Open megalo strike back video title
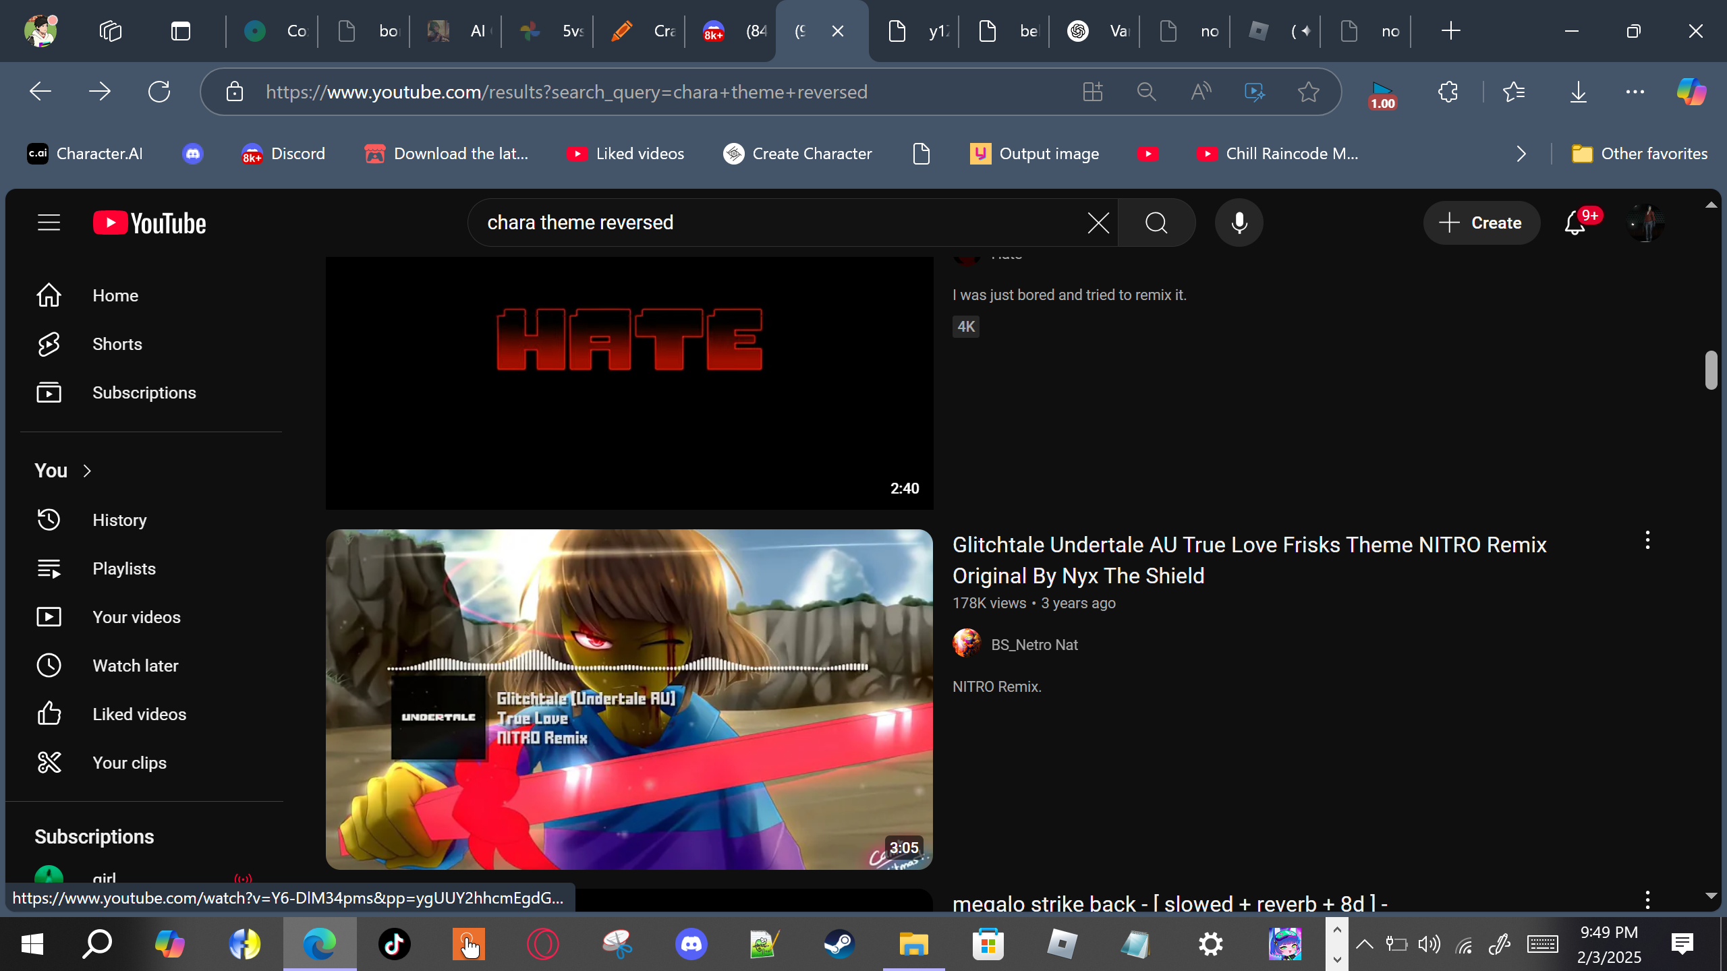 1170,903
